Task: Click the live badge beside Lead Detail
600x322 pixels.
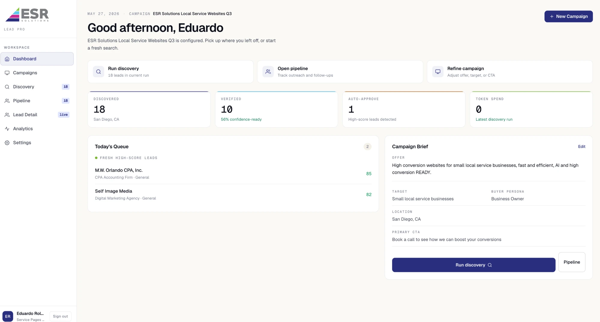Action: click(64, 115)
